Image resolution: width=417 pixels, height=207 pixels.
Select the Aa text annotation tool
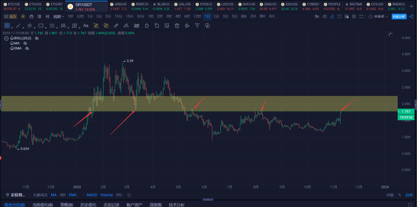[x=86, y=25]
